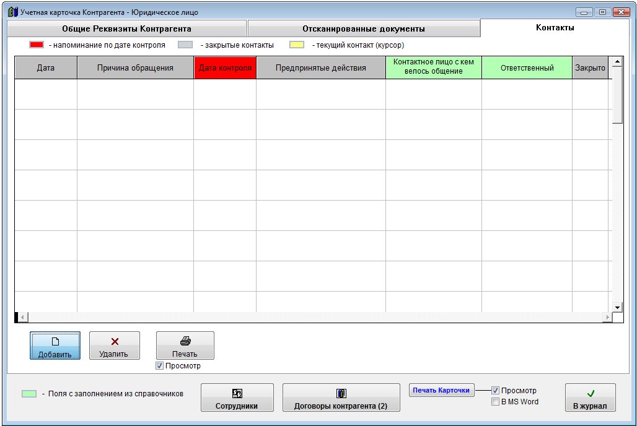The image size is (637, 426).
Task: Click the yellow current contact legend swatch
Action: point(297,45)
